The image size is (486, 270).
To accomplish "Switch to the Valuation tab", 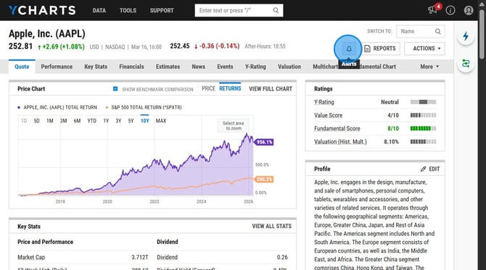I will pos(289,67).
